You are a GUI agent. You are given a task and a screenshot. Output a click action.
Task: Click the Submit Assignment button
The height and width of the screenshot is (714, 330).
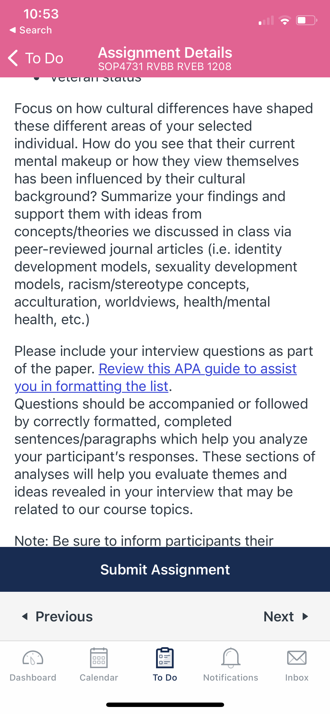165,569
